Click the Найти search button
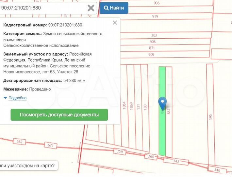232x177 pixels. 114,8
